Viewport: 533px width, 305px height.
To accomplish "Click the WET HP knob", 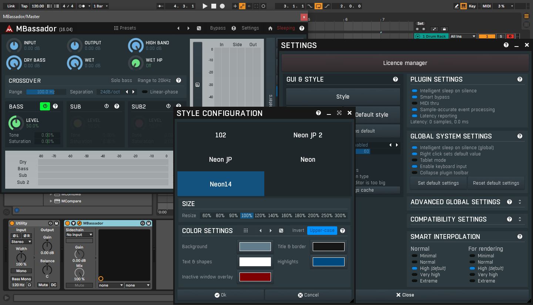I will pos(135,63).
